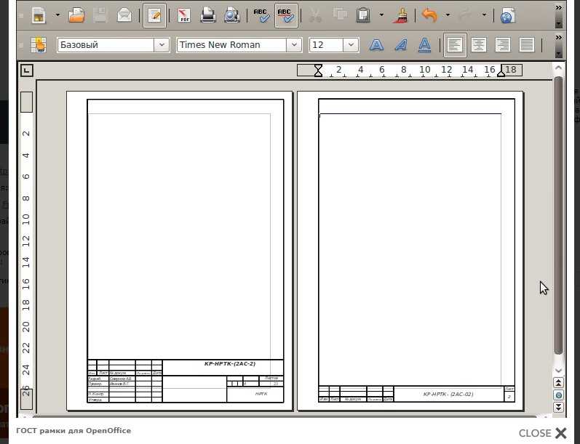Image resolution: width=580 pixels, height=444 pixels.
Task: Open the font size dropdown arrow
Action: [351, 45]
